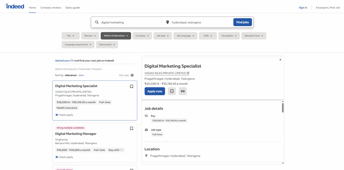Open Employers / Post Job link
Viewport: 344px width, 170px height.
(328, 8)
